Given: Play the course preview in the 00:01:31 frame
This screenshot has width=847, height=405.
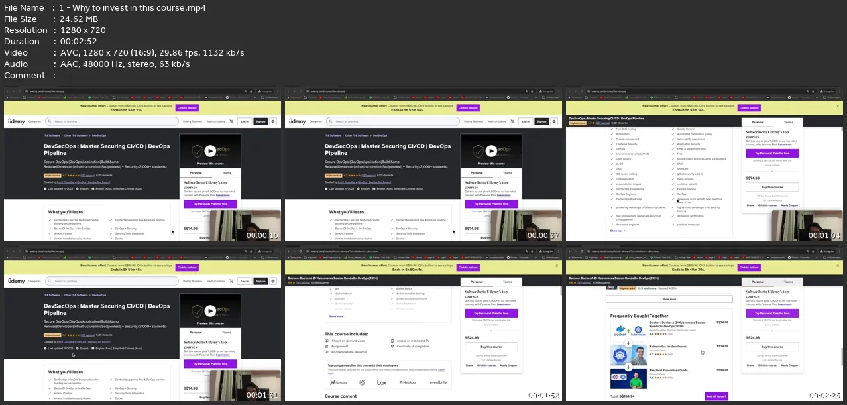Looking at the screenshot, I should coord(210,311).
